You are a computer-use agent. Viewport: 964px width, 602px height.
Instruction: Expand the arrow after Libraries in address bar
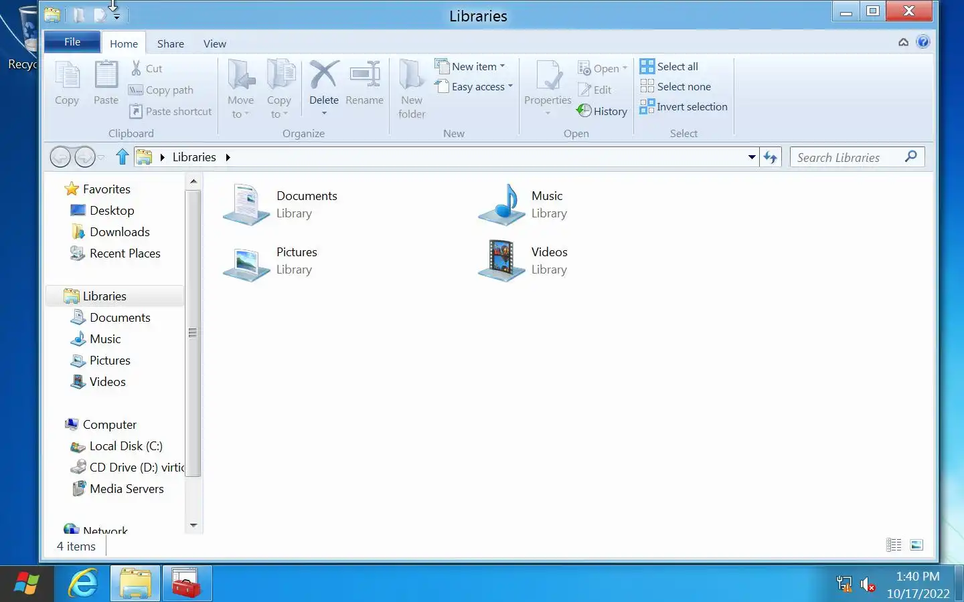click(x=228, y=157)
